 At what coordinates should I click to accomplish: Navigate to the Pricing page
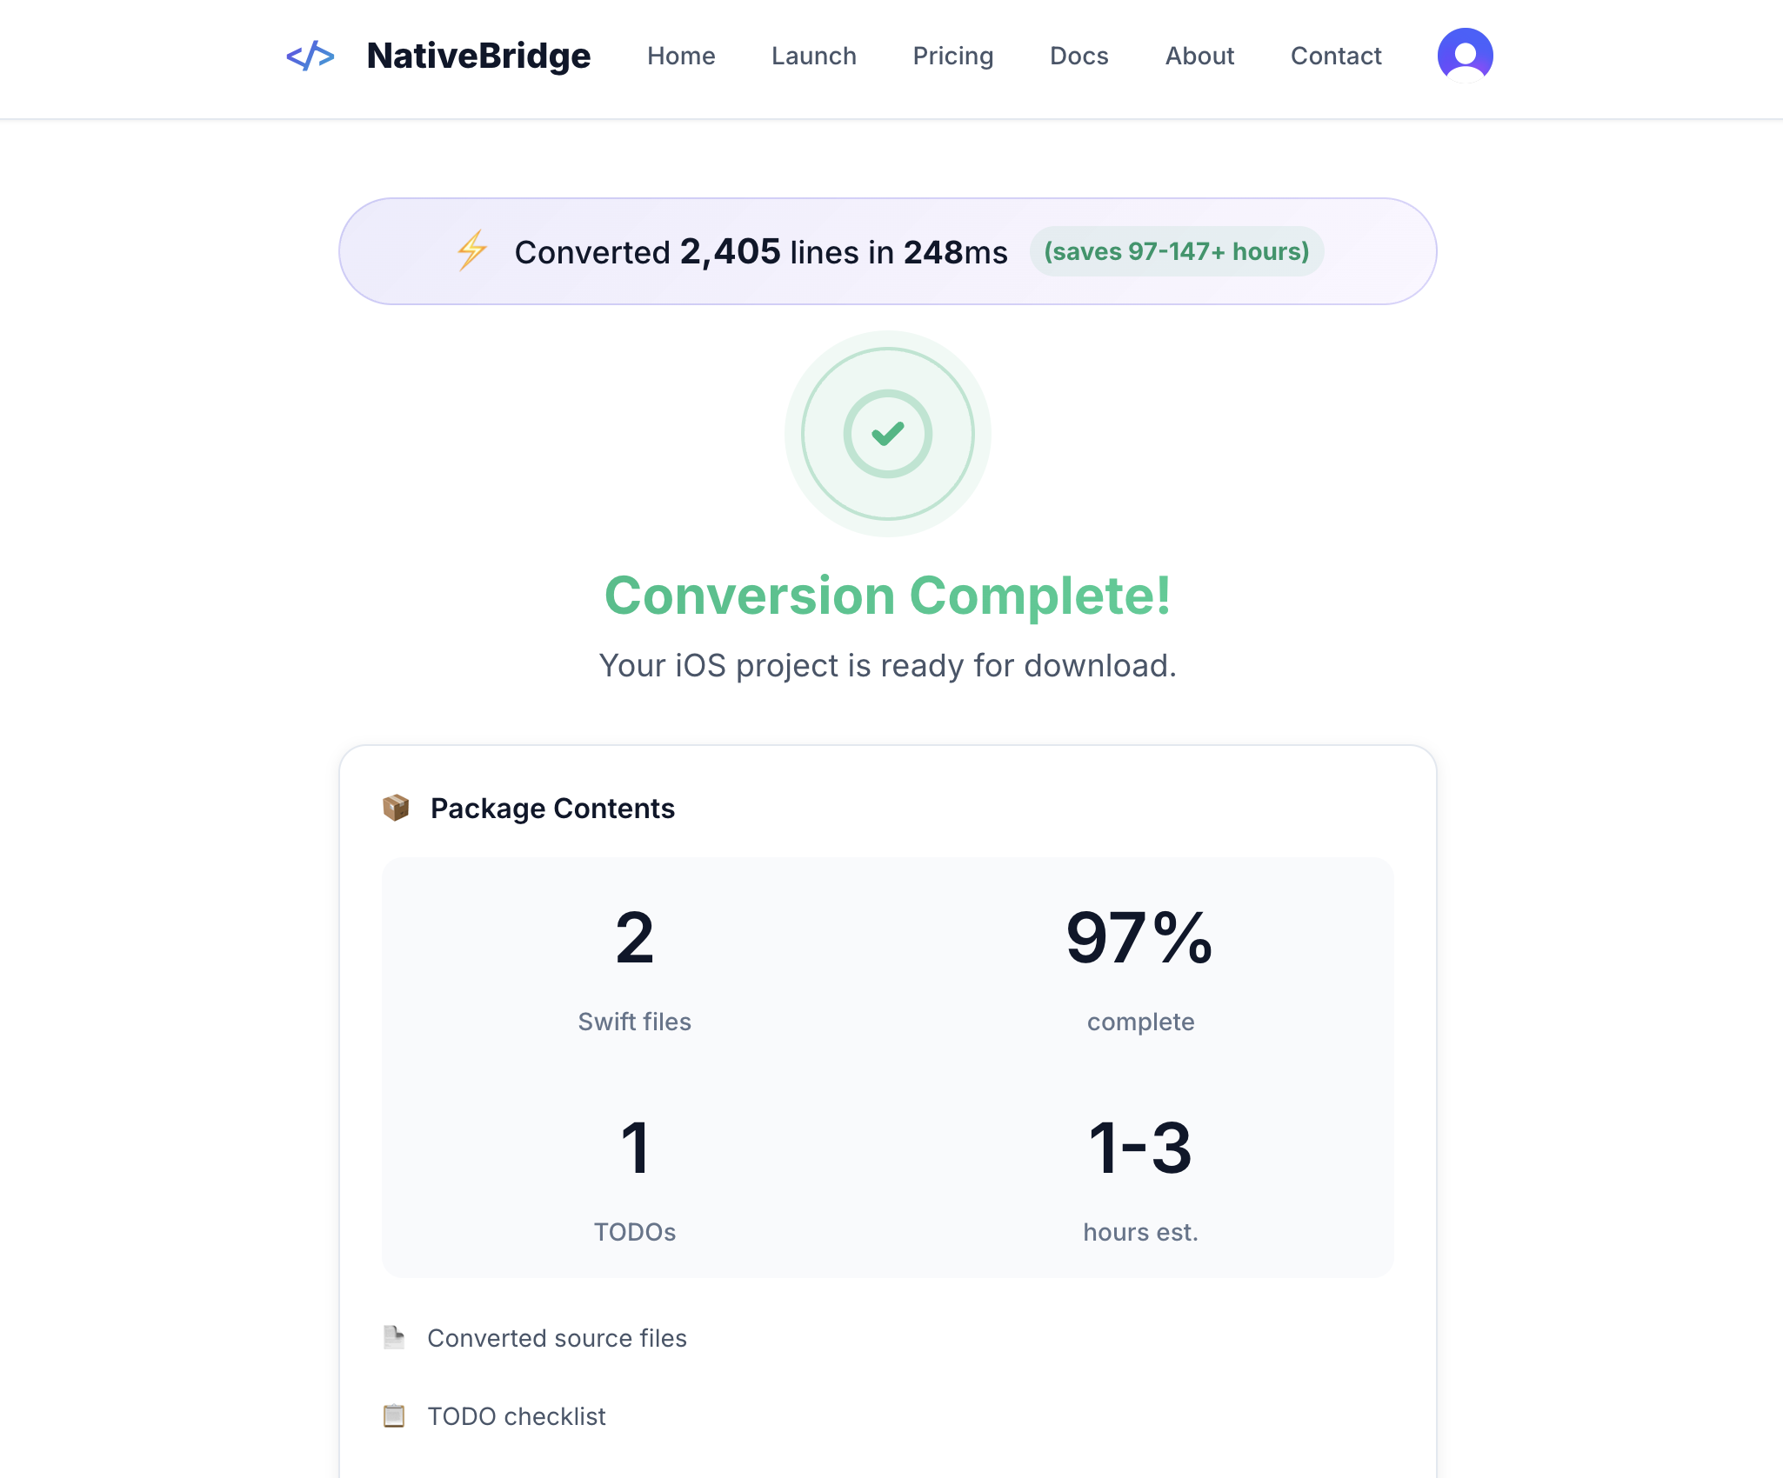point(952,56)
